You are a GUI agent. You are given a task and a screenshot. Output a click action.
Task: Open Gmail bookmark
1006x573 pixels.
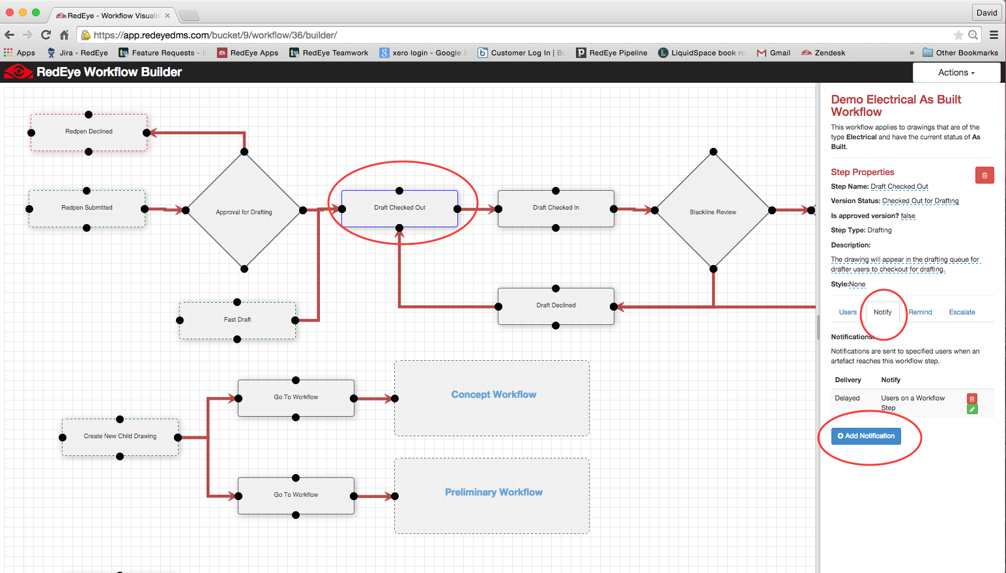point(773,53)
